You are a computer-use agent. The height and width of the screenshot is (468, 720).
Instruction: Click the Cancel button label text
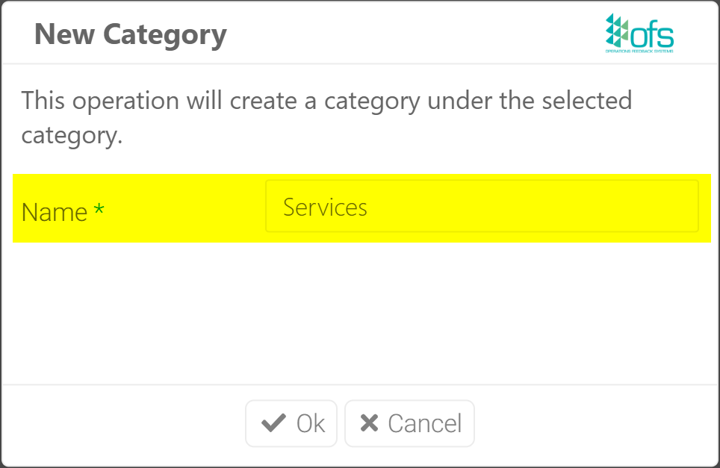pos(424,423)
